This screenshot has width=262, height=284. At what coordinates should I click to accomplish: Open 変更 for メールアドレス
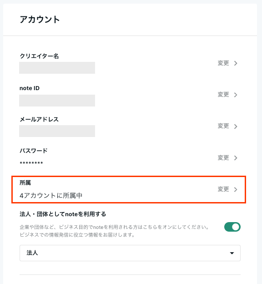[223, 126]
